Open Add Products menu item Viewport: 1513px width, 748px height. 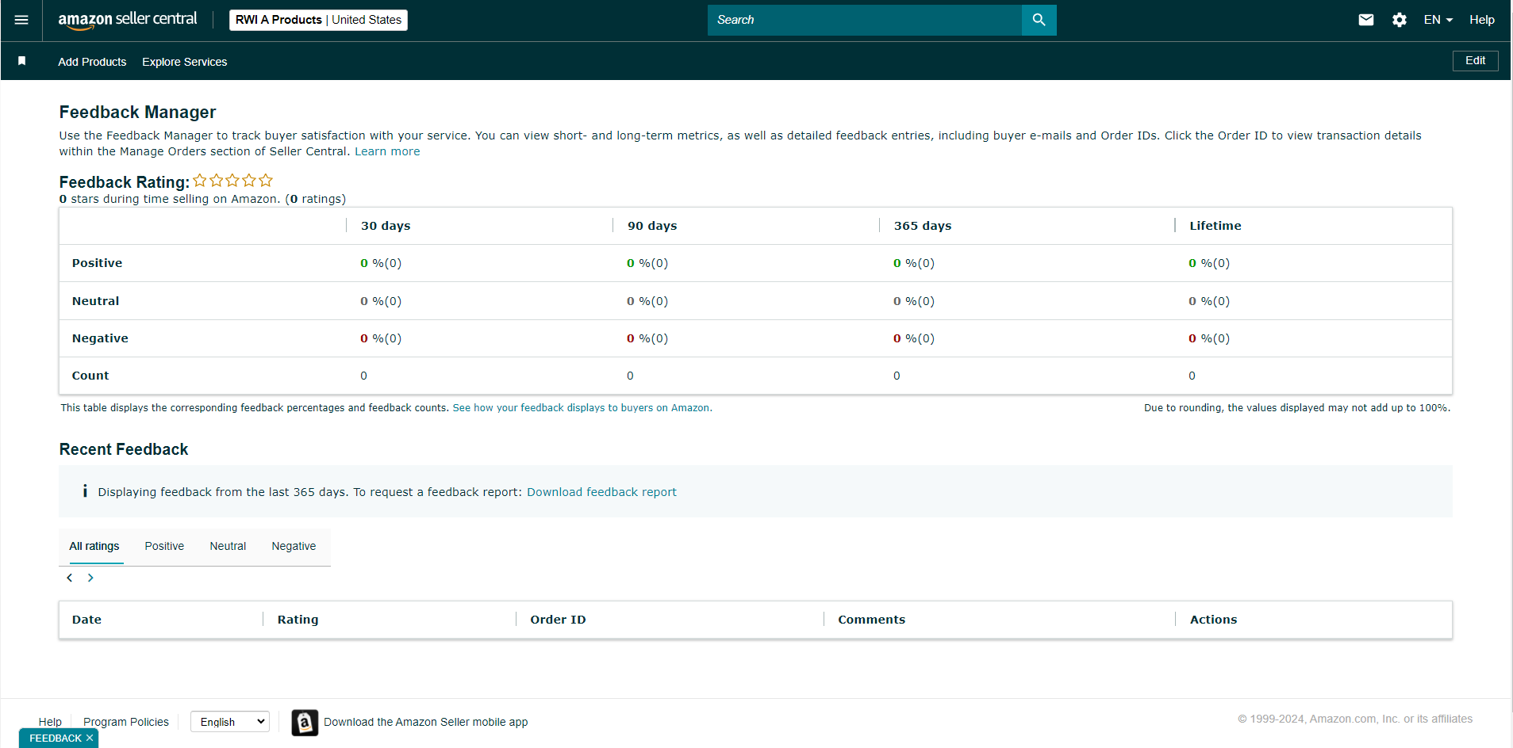(x=92, y=62)
